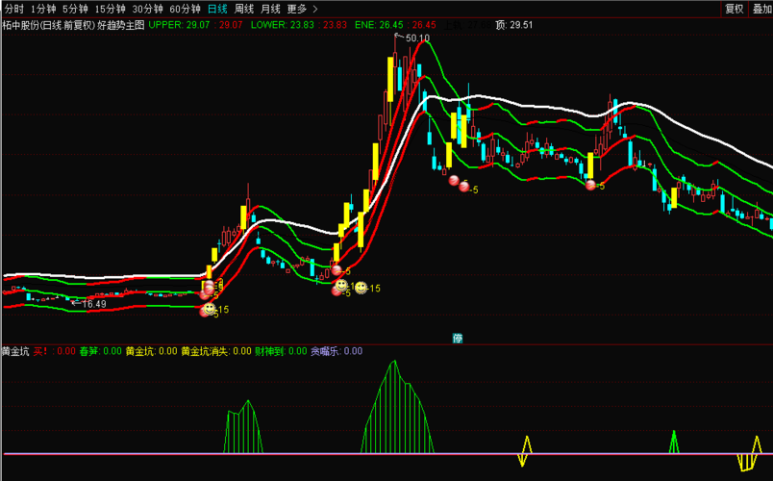The image size is (773, 481).
Task: Click the smiley face marker labeled 15
Action: (361, 288)
